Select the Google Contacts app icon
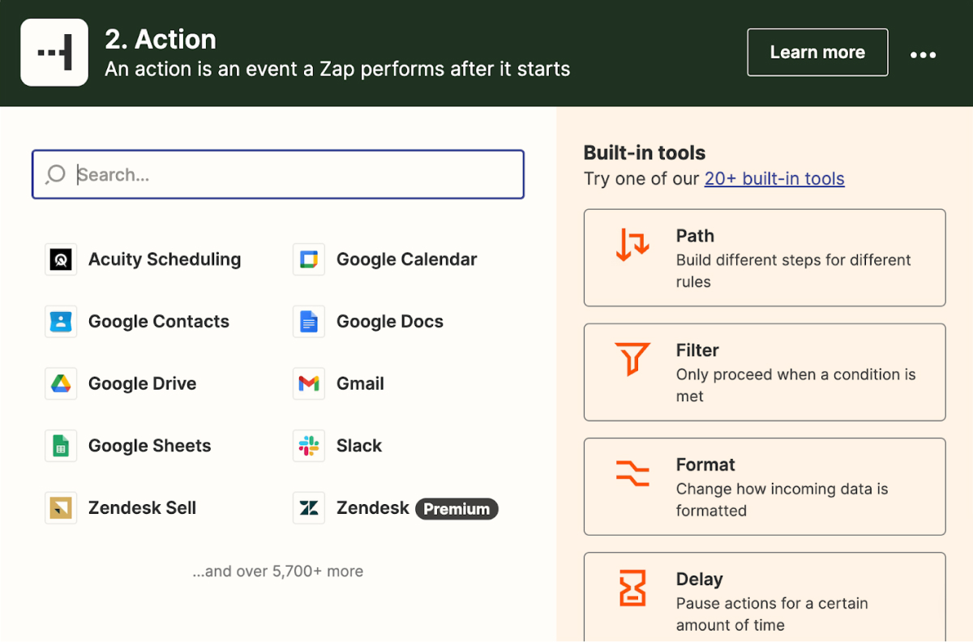973x642 pixels. (x=61, y=322)
